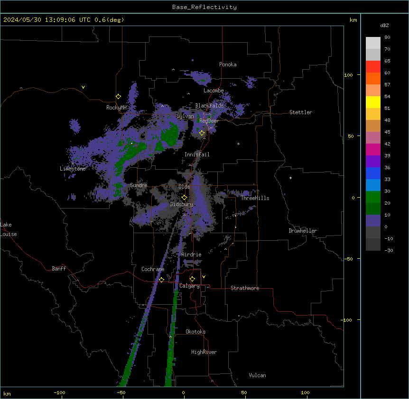The height and width of the screenshot is (399, 409).
Task: Select the Innisfail label
Action: [197, 154]
